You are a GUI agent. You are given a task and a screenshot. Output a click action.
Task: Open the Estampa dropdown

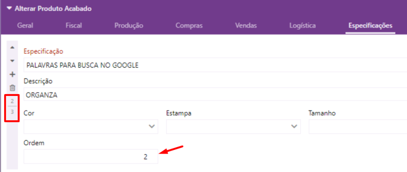(x=233, y=127)
